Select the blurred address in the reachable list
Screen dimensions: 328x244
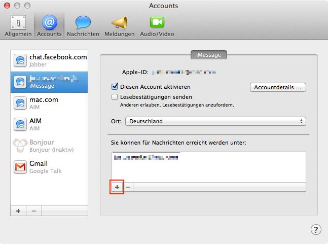pyautogui.click(x=146, y=157)
